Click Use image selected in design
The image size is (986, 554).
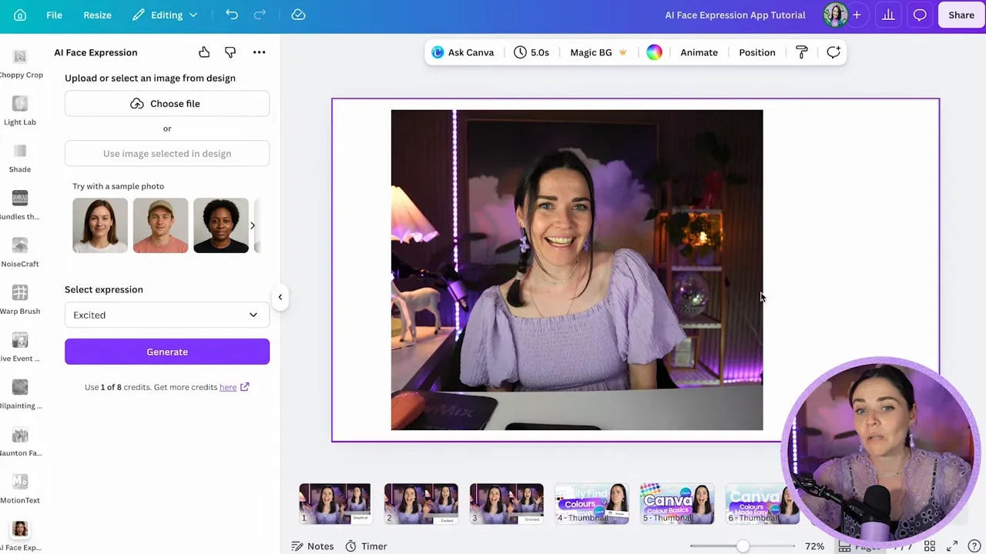167,153
